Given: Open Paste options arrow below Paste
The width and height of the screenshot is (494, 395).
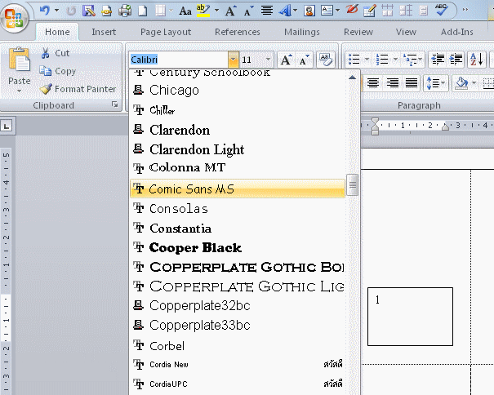Looking at the screenshot, I should (x=20, y=91).
